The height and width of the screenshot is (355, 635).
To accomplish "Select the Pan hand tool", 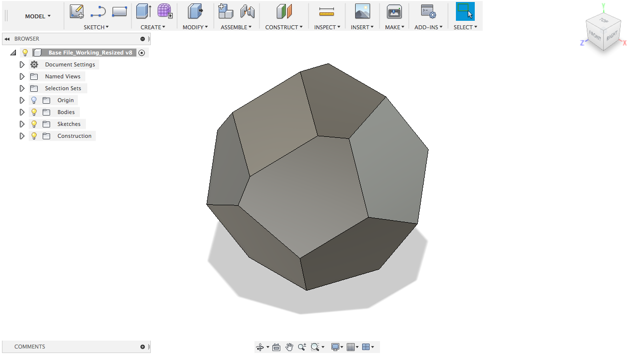I will (289, 347).
